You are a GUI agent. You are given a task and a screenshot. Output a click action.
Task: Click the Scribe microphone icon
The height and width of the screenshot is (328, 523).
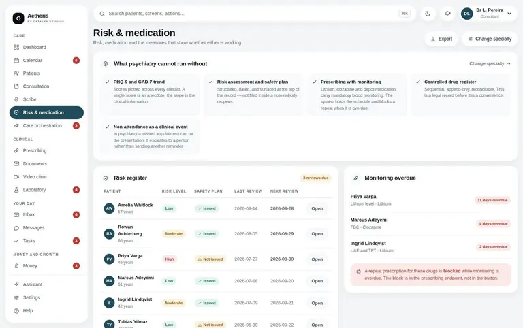pos(16,99)
